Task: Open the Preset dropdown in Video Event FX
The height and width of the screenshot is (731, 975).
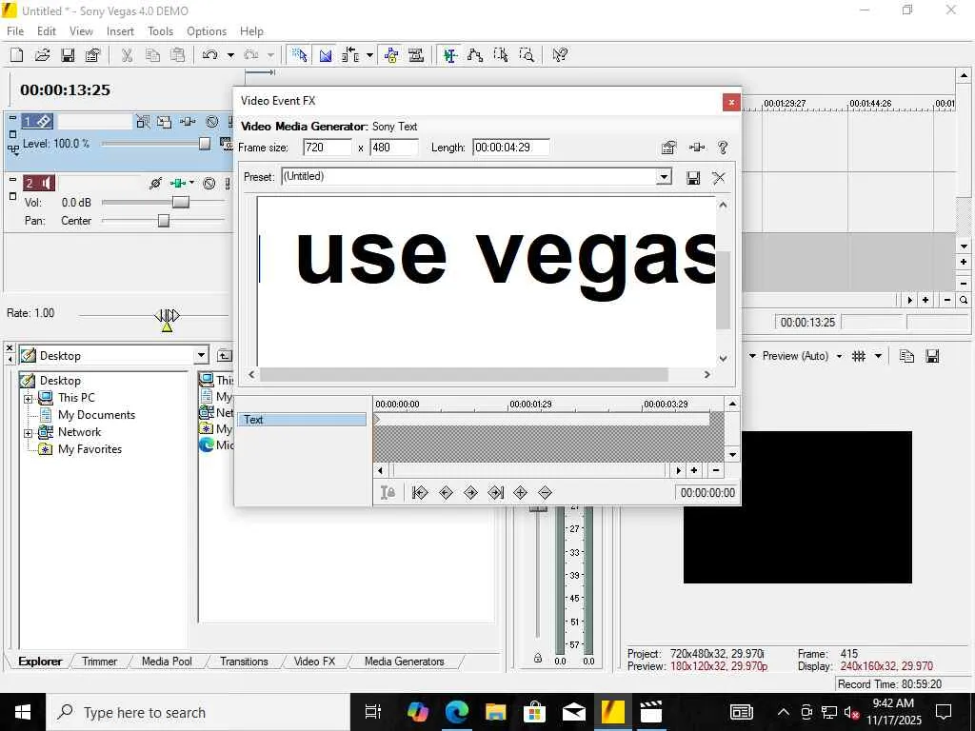Action: coord(664,177)
